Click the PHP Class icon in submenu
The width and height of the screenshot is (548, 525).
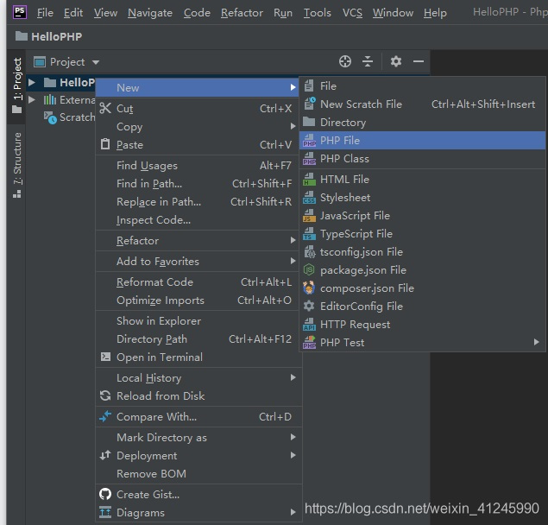pos(309,159)
